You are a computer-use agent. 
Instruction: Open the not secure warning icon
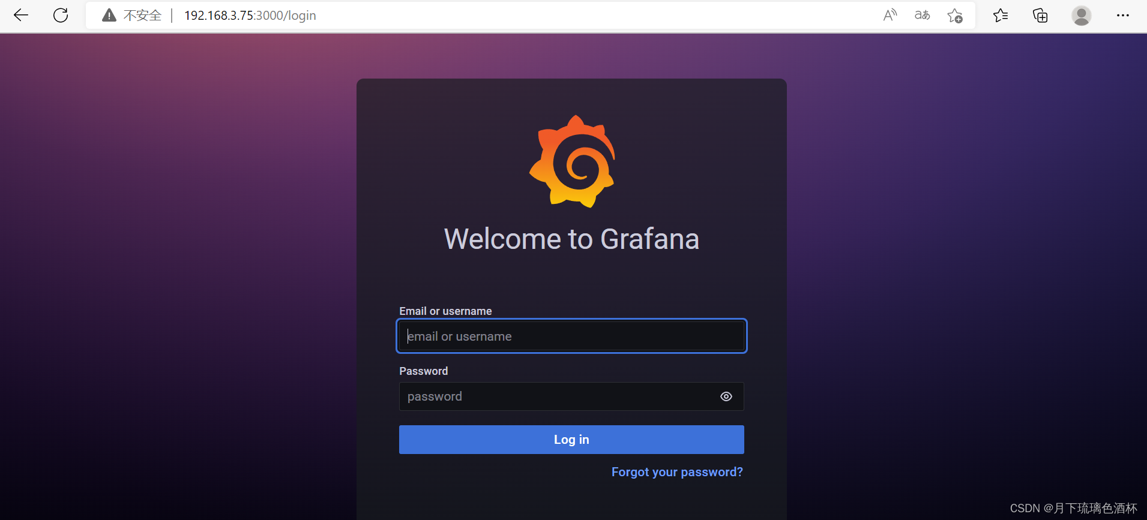tap(109, 15)
